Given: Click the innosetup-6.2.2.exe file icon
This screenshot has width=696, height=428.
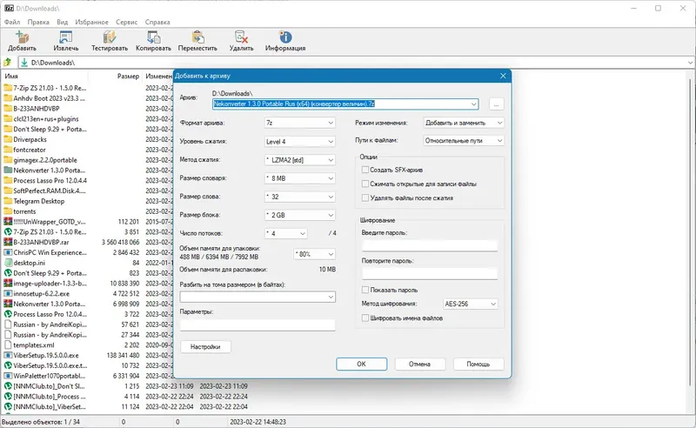Looking at the screenshot, I should click(x=8, y=293).
